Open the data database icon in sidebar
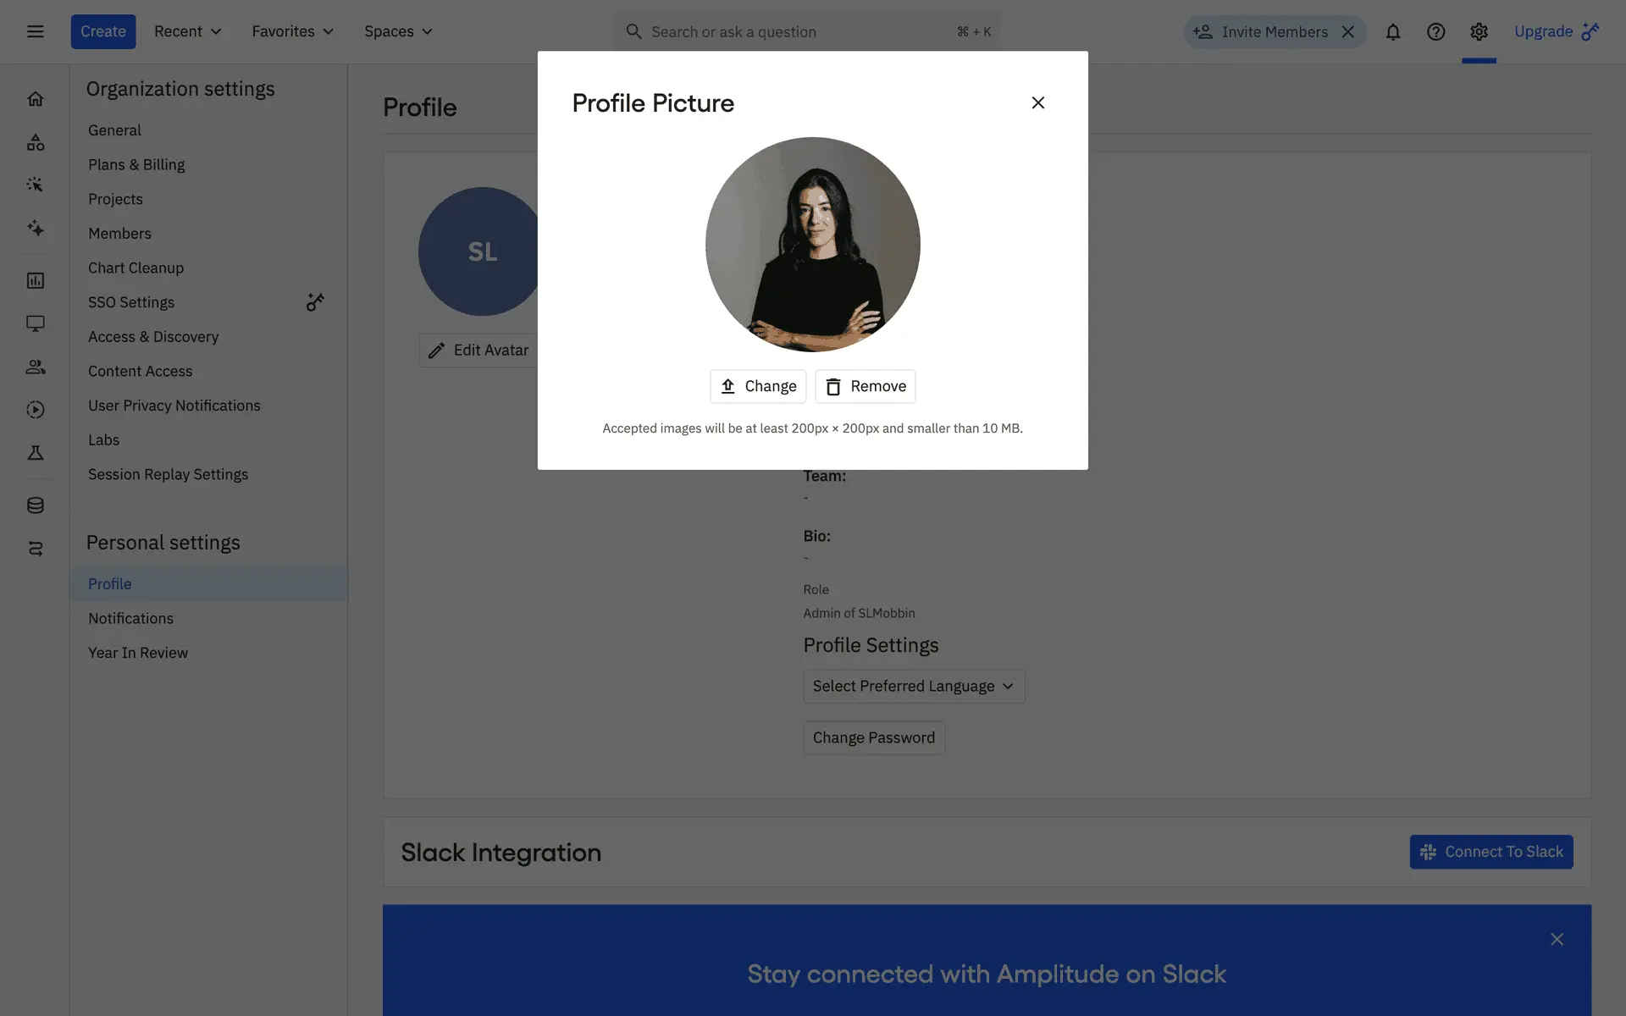The height and width of the screenshot is (1016, 1626). 35,505
